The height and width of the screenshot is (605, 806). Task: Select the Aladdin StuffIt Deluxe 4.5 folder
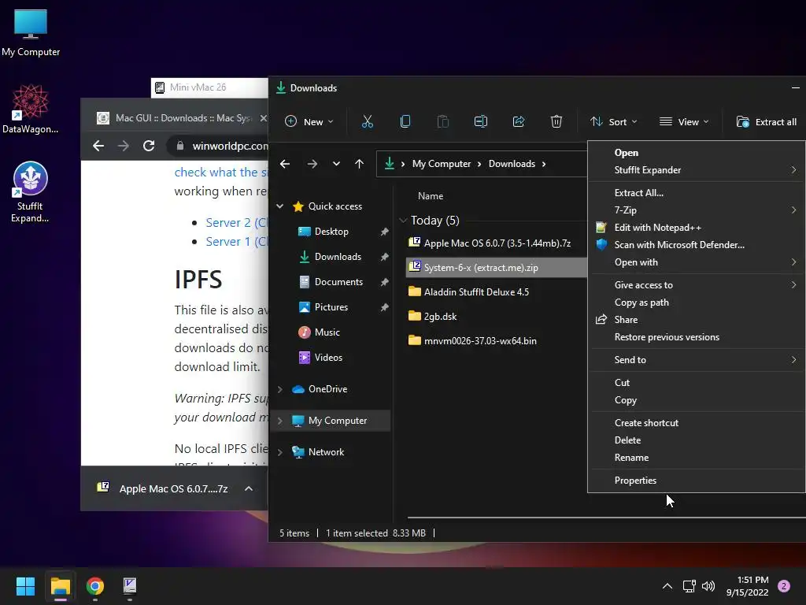[x=497, y=292]
